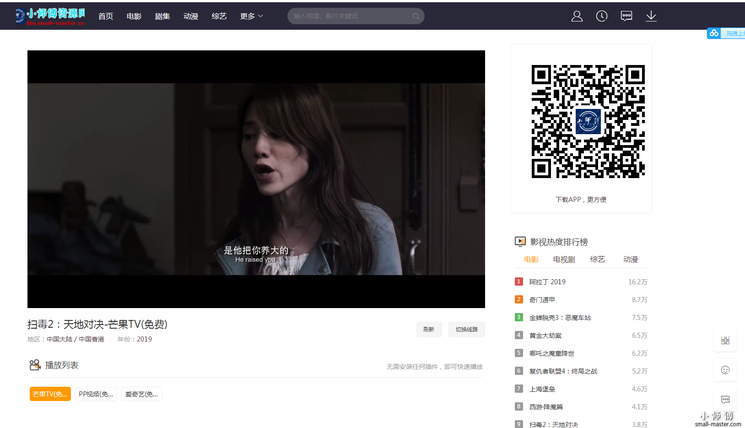This screenshot has height=428, width=745.
Task: Click the search magnifier icon
Action: point(416,16)
